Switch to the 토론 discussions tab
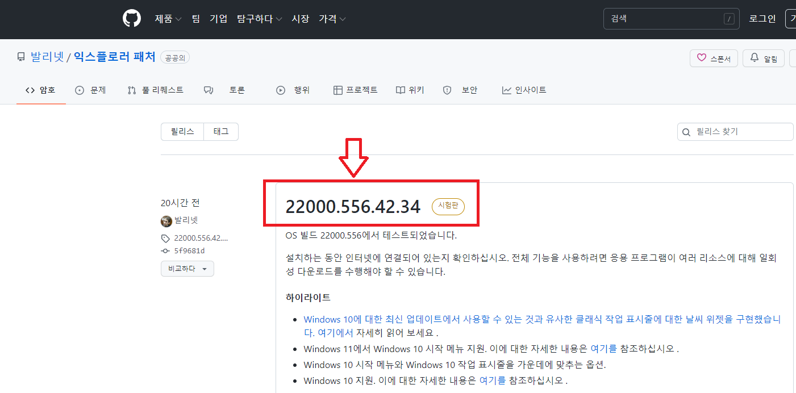The image size is (796, 393). tap(224, 90)
